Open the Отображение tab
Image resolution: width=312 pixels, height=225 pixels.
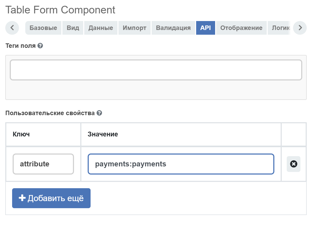241,28
